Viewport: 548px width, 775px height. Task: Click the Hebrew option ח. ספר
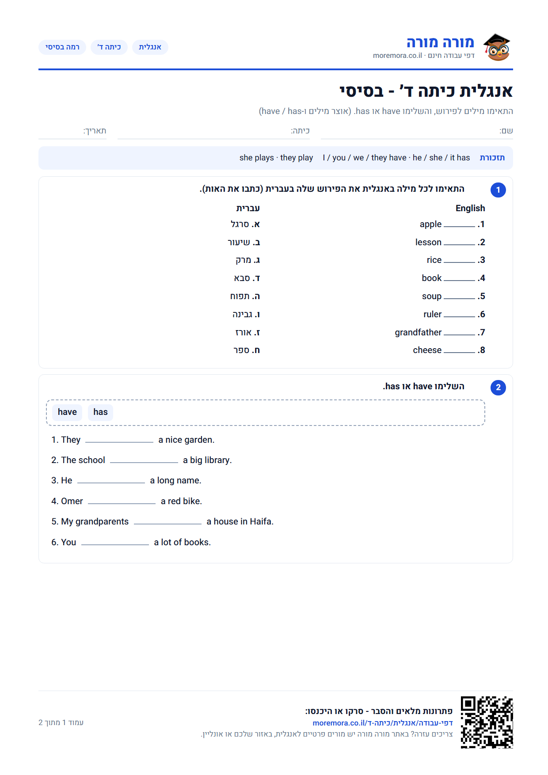pyautogui.click(x=247, y=350)
